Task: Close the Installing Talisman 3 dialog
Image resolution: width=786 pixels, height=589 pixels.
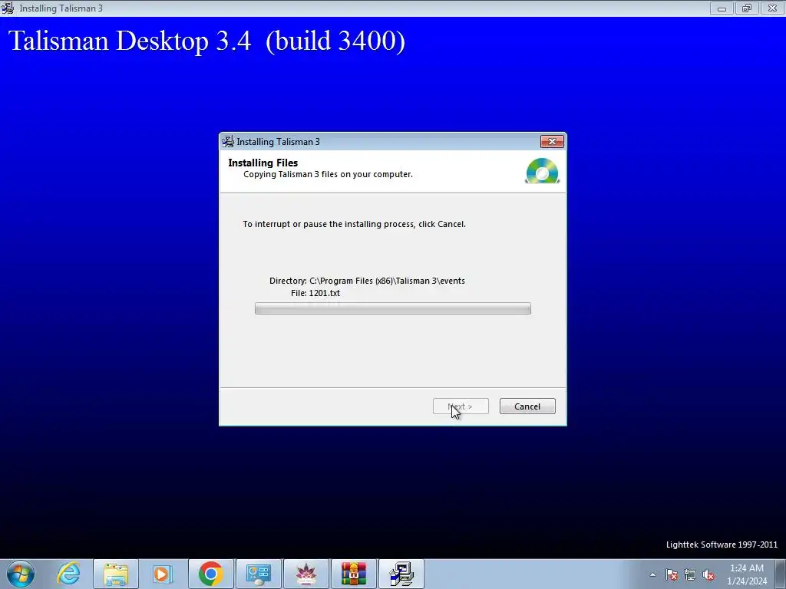Action: pyautogui.click(x=552, y=142)
